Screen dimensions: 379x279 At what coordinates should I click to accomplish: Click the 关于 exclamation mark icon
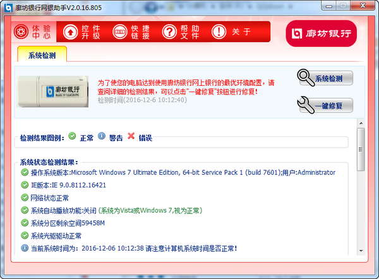219,32
